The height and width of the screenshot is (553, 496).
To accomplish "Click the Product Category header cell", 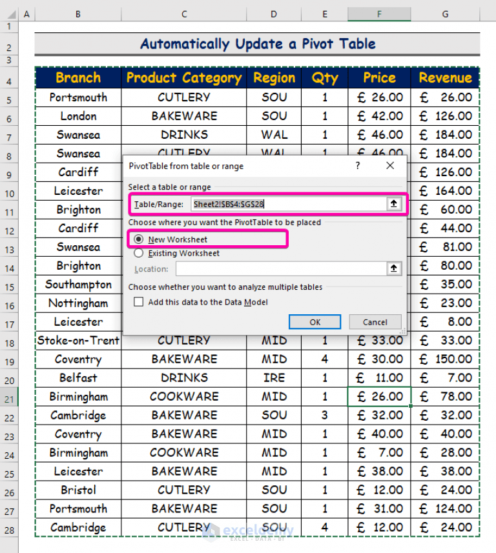I will (184, 77).
